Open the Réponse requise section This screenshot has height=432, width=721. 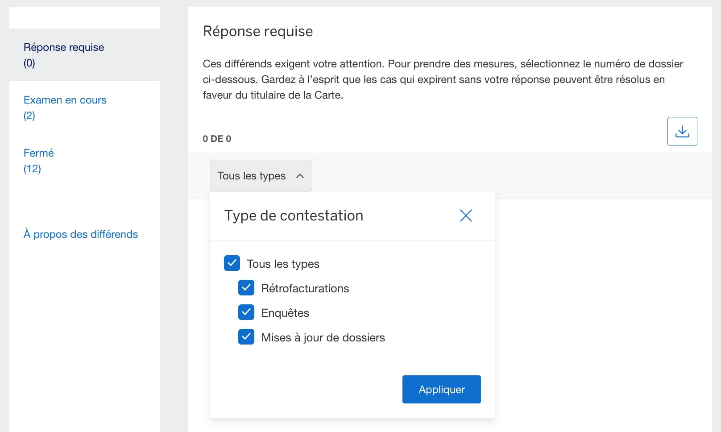63,47
